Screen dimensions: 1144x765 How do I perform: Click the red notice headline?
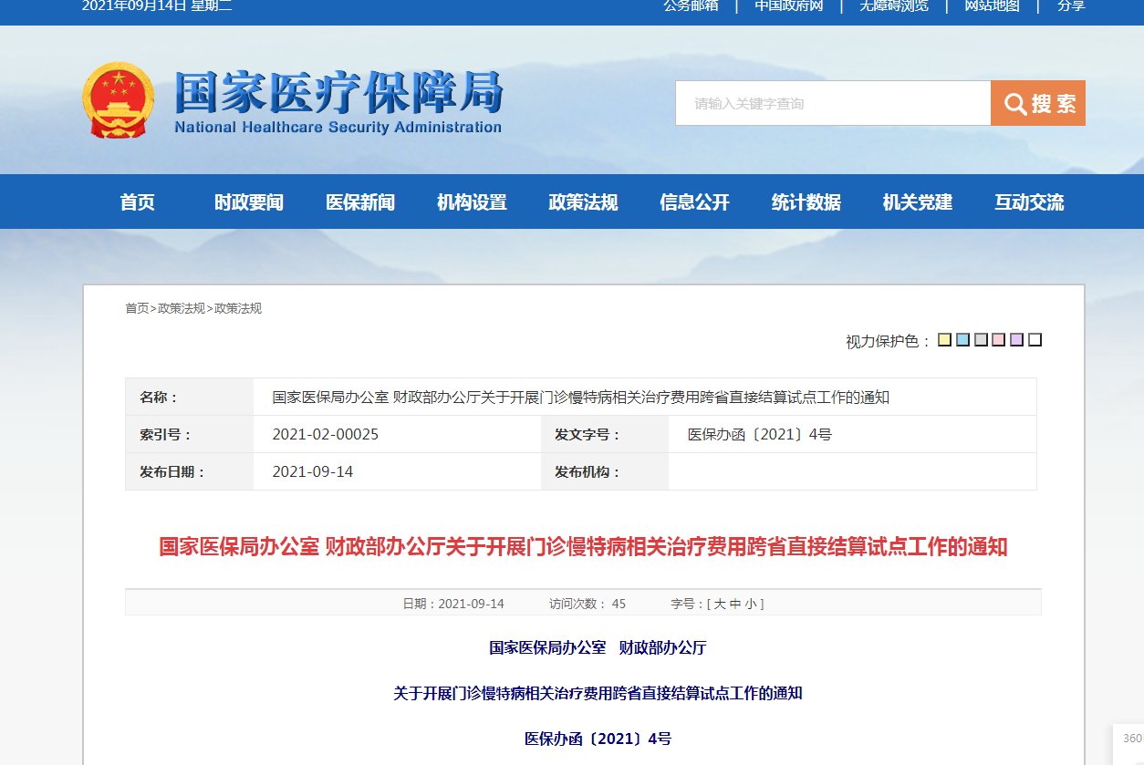tap(583, 547)
